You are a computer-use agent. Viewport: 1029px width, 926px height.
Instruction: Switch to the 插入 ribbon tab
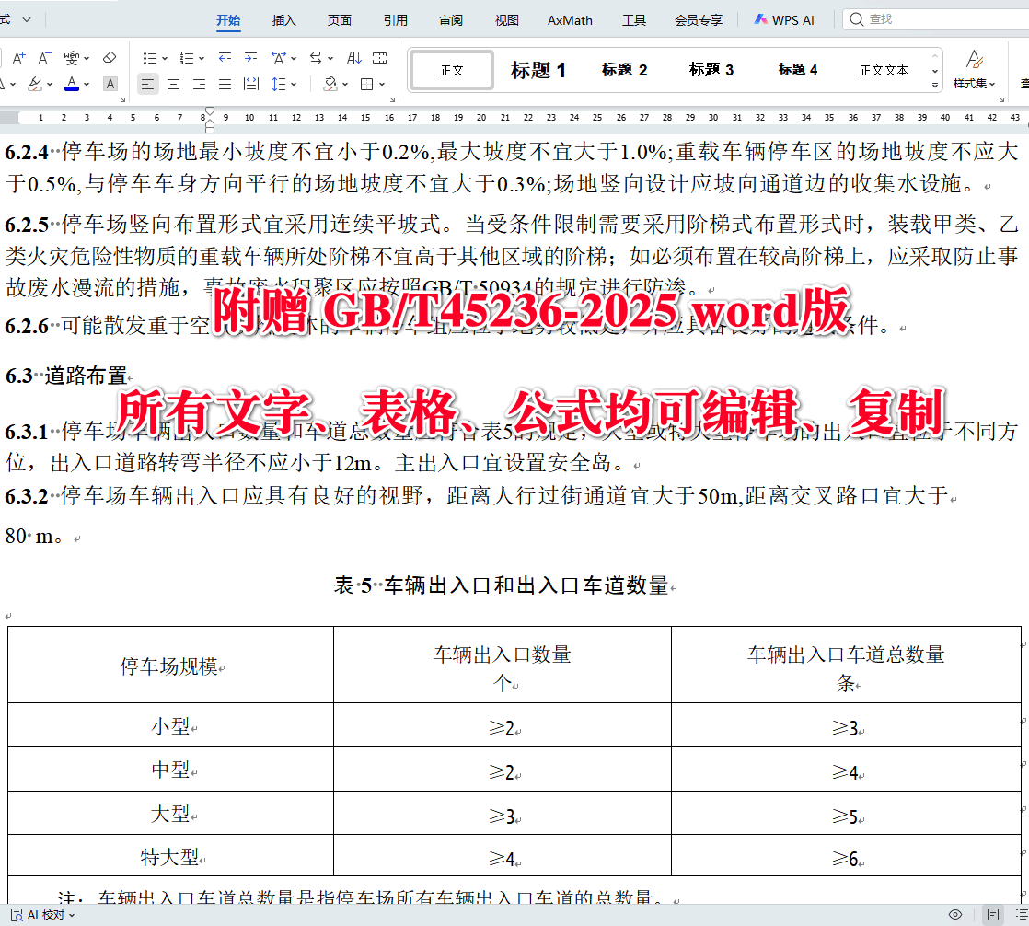(x=283, y=19)
